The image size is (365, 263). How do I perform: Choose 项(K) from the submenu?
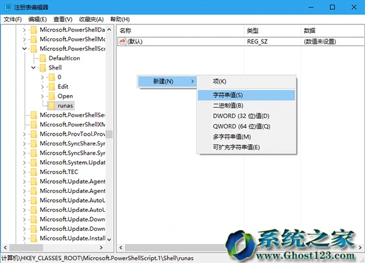click(247, 82)
